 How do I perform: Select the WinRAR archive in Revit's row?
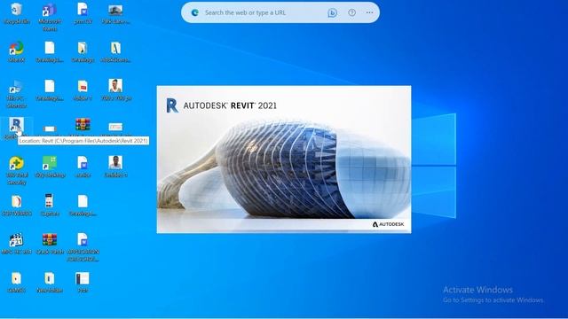(83, 124)
